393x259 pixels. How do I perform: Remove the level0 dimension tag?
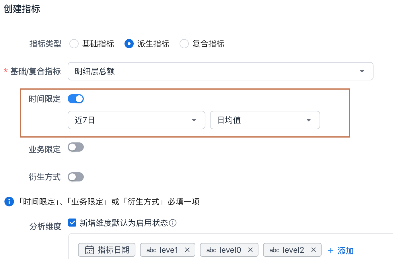250,250
